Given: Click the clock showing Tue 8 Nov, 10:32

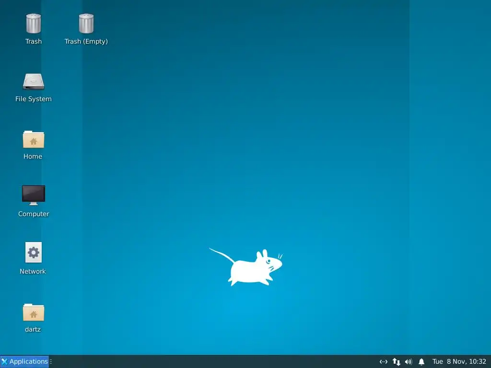Looking at the screenshot, I should 459,361.
